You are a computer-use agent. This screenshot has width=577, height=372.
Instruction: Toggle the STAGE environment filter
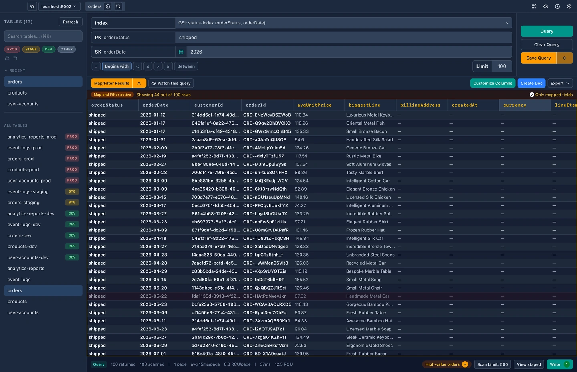(31, 49)
